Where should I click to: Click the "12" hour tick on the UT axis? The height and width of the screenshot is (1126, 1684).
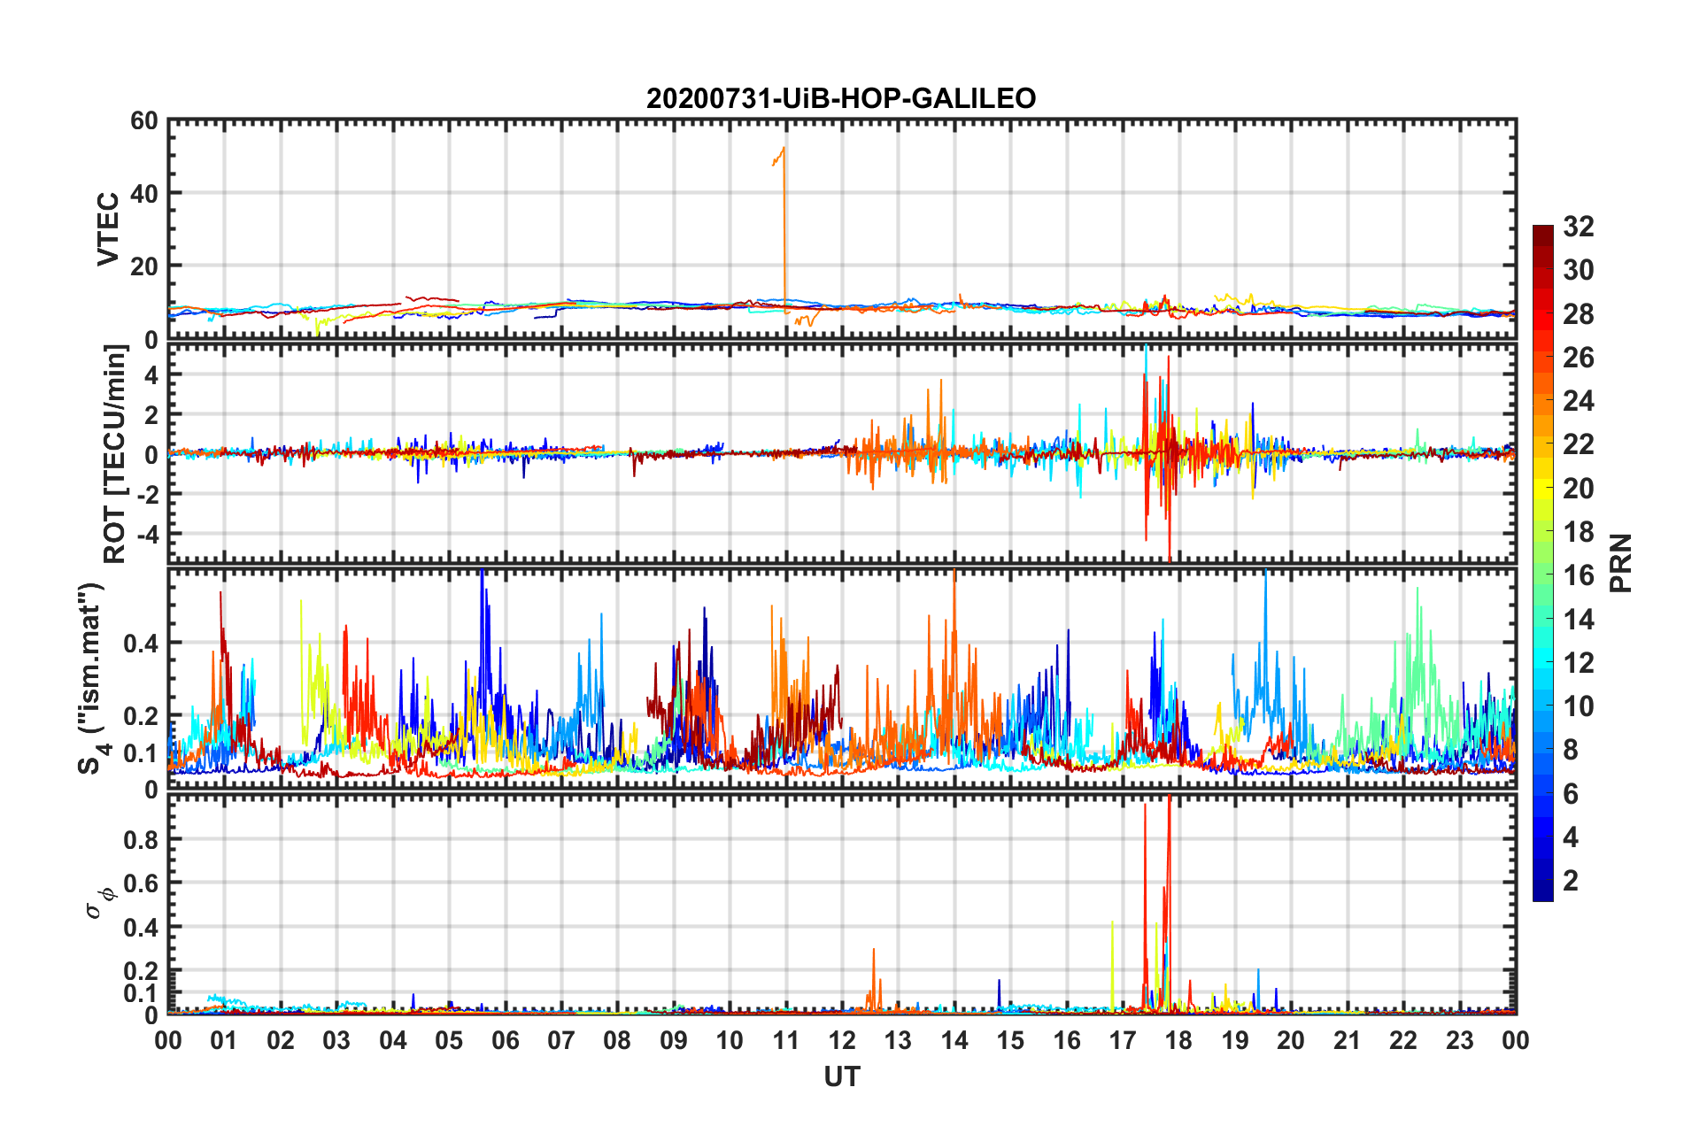point(842,1040)
